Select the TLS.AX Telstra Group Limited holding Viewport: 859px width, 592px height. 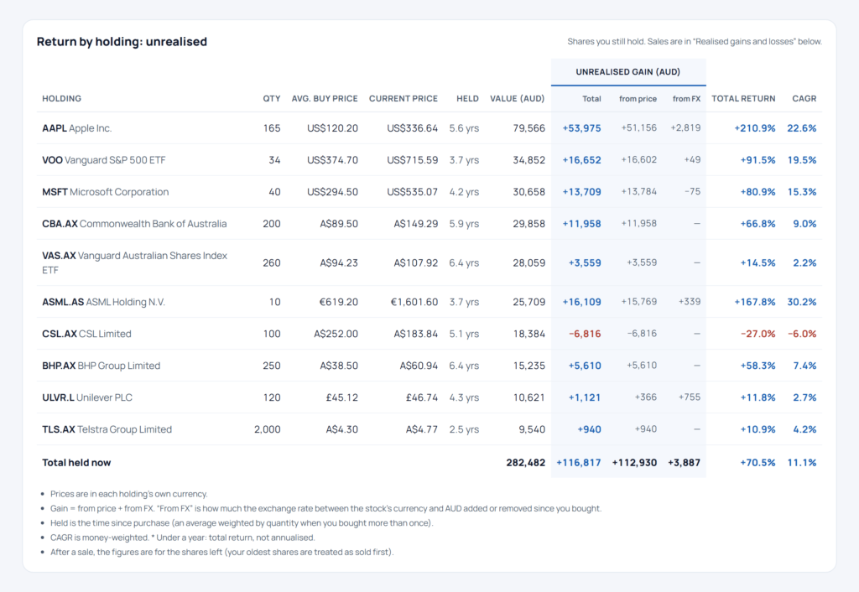click(429, 429)
